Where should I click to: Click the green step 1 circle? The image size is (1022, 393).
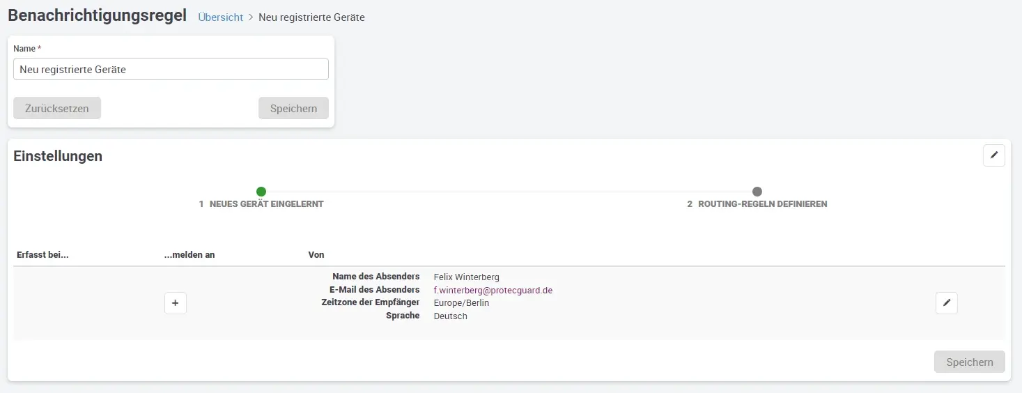(x=261, y=192)
